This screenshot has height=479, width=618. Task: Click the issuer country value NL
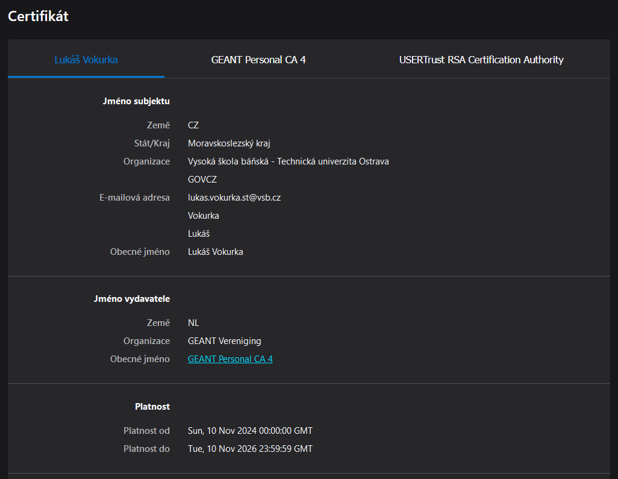pyautogui.click(x=193, y=322)
